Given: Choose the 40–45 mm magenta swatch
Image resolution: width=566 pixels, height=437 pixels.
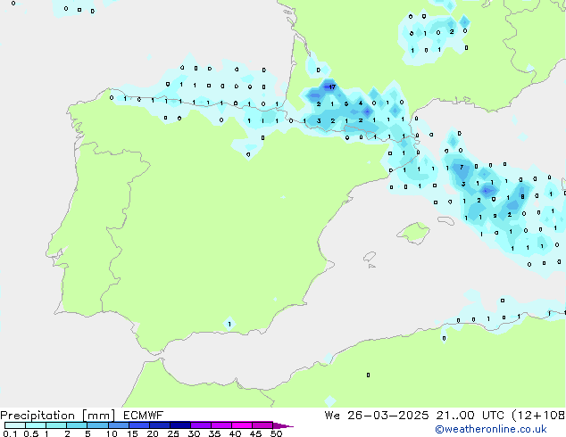Looking at the screenshot, I should tap(242, 425).
